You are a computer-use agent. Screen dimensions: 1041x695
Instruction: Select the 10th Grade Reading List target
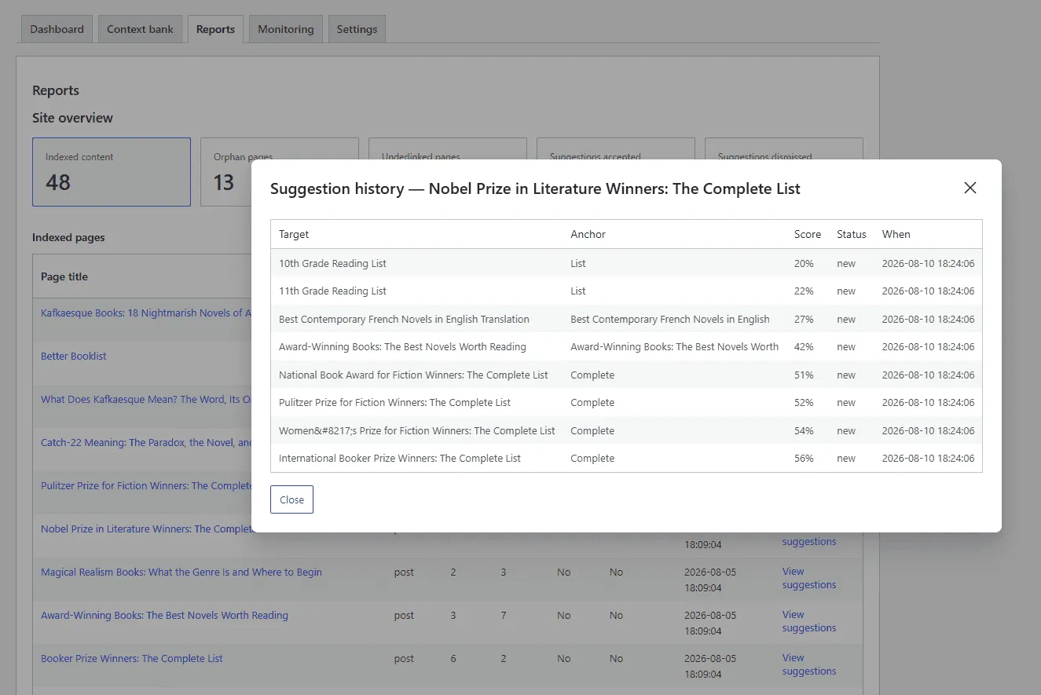coord(332,263)
